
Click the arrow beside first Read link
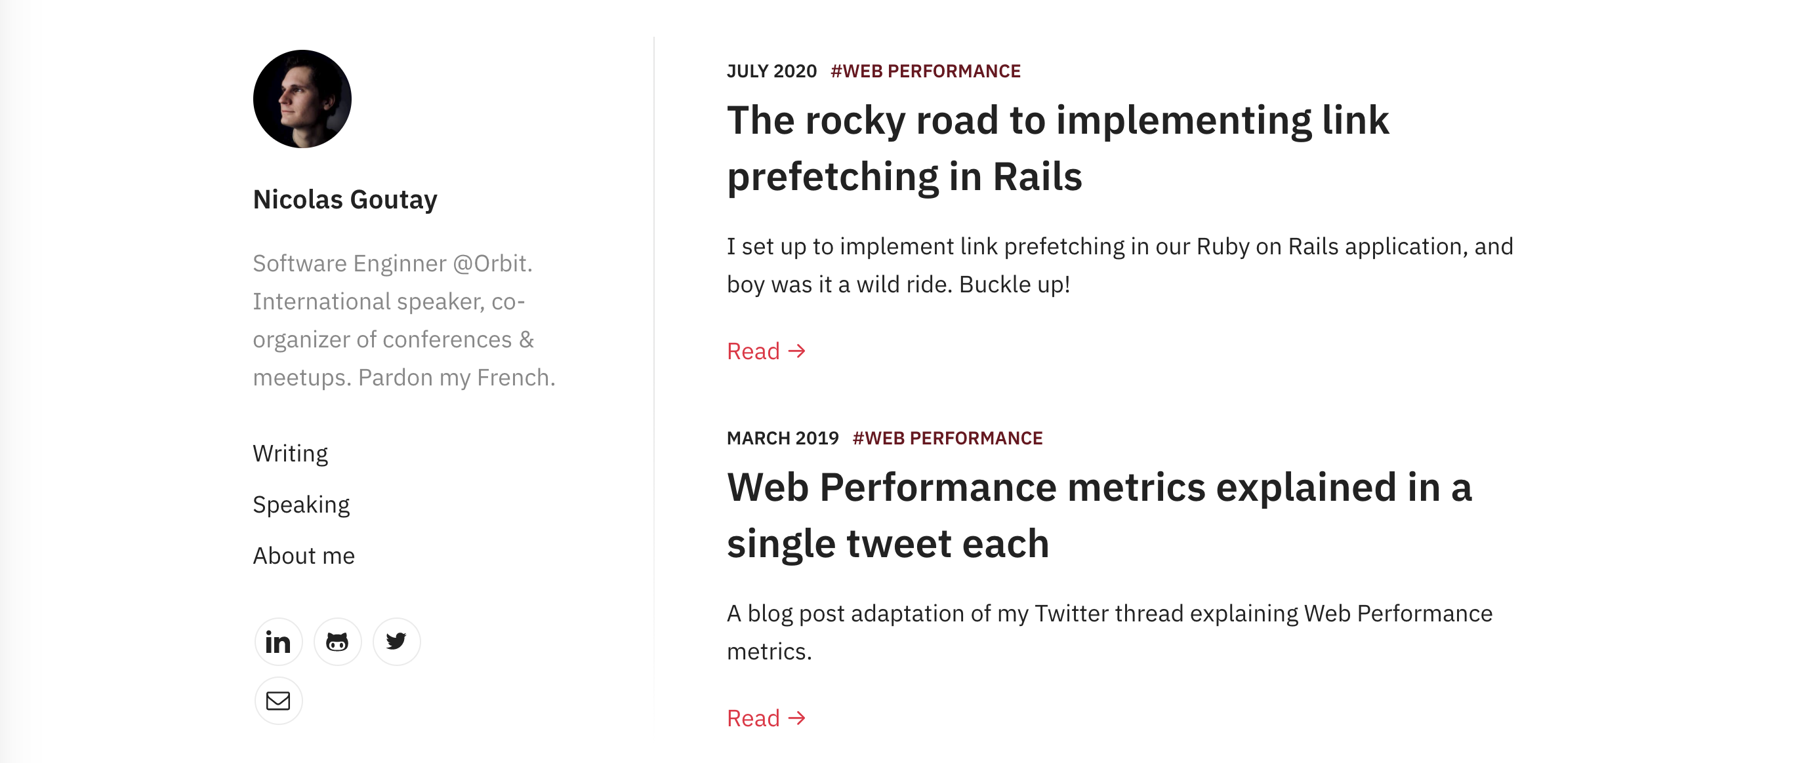(x=796, y=351)
